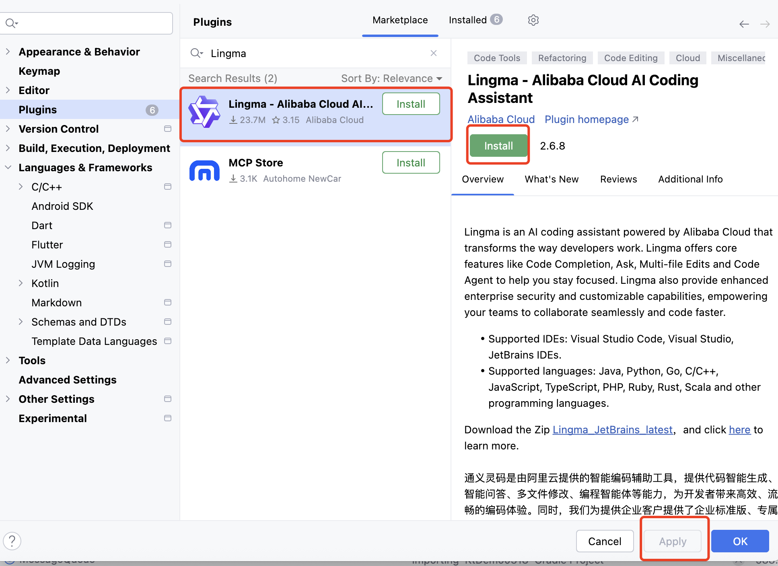Select Keymap in the settings tree
The image size is (778, 566).
[x=39, y=71]
